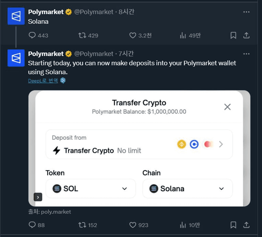The height and width of the screenshot is (237, 262).
Task: Open Polymarket profile avatar on second tweet
Action: tap(16, 58)
